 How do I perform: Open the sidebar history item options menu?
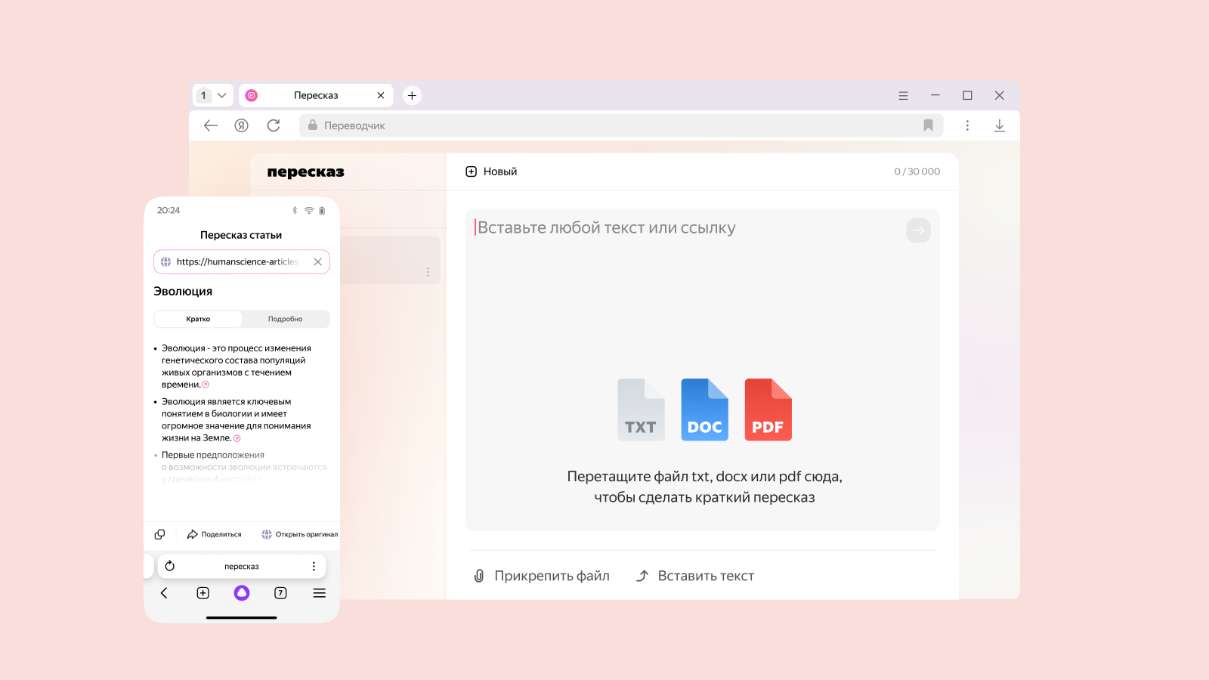click(x=428, y=272)
